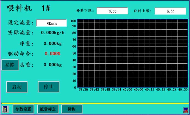Click the 40:30 time label on chart axis
Screen dimensions: 190x115
[183, 90]
